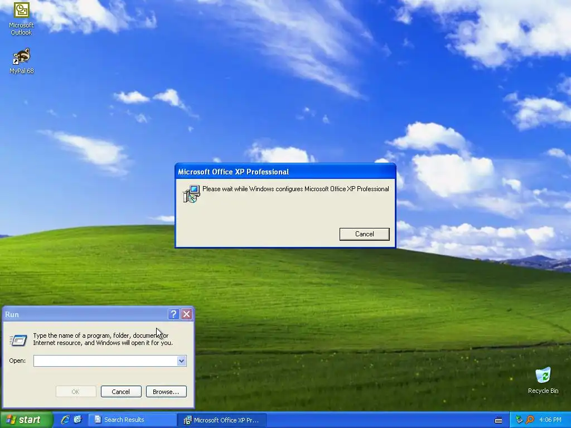Open the Start menu

26,420
